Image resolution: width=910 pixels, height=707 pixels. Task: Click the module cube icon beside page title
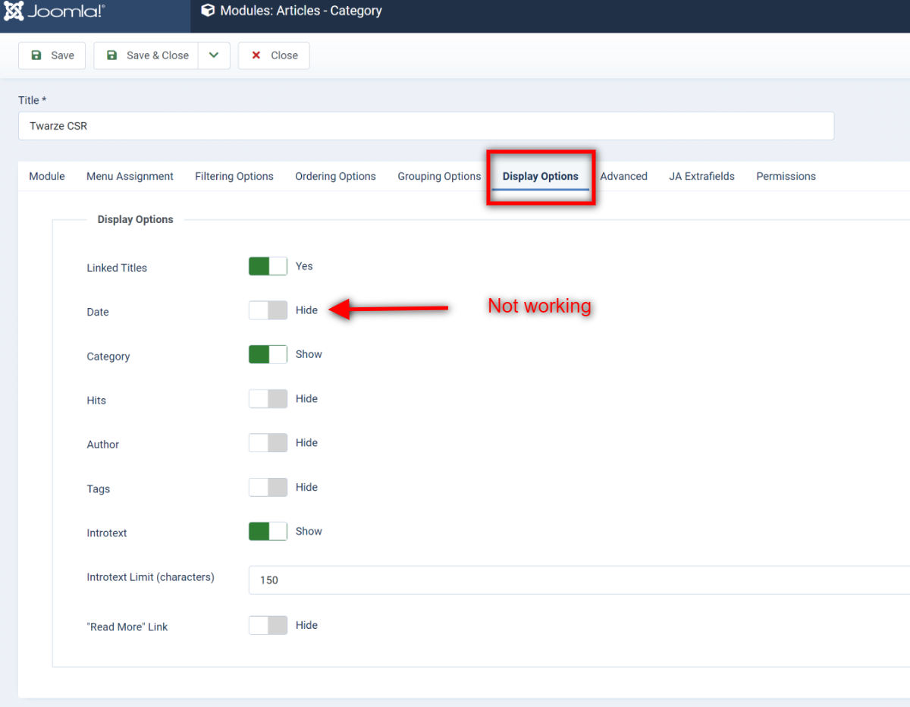pyautogui.click(x=208, y=11)
